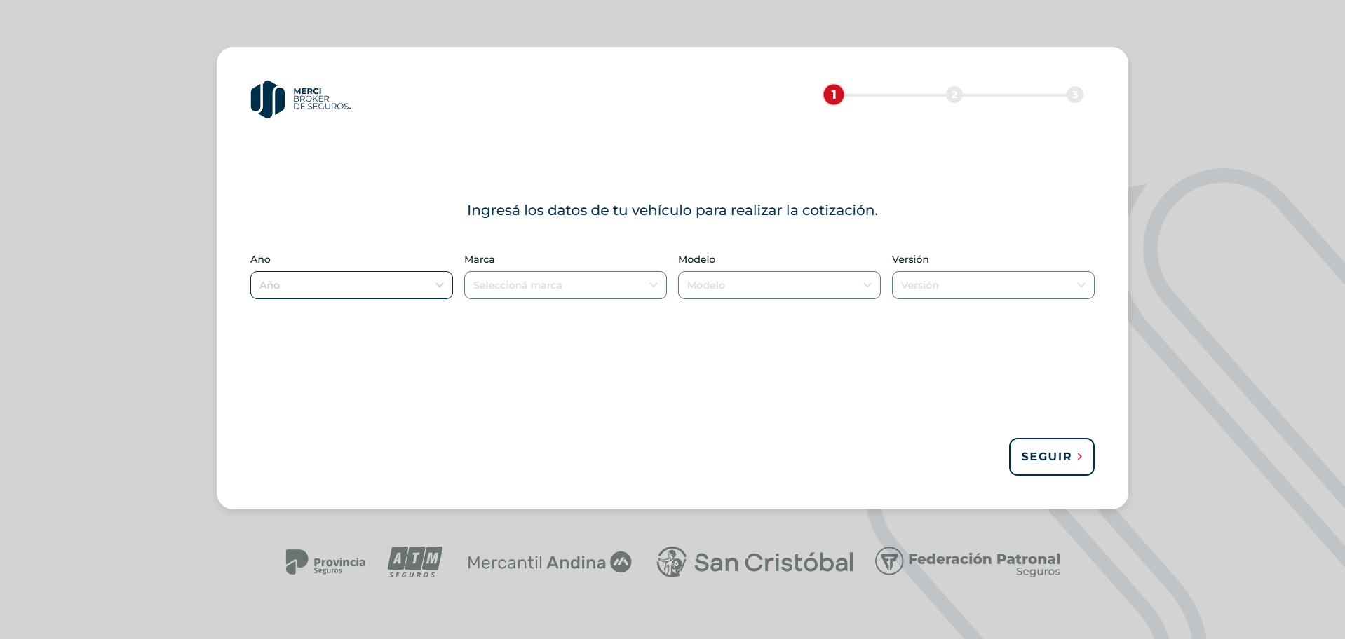Screen dimensions: 1345x639
Task: Select the Provincia Seguros logo
Action: (x=325, y=562)
